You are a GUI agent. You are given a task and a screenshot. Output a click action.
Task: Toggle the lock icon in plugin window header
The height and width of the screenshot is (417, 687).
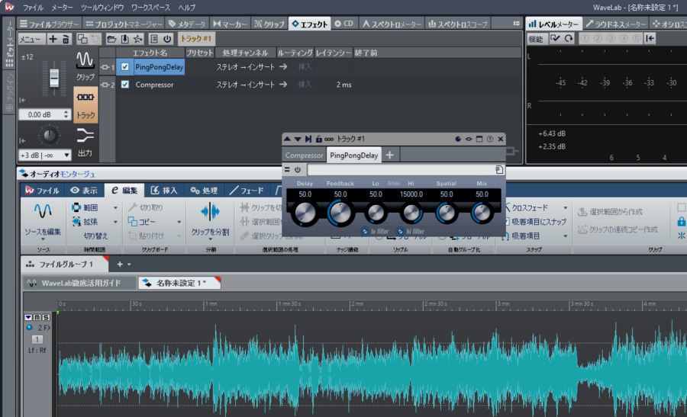318,140
